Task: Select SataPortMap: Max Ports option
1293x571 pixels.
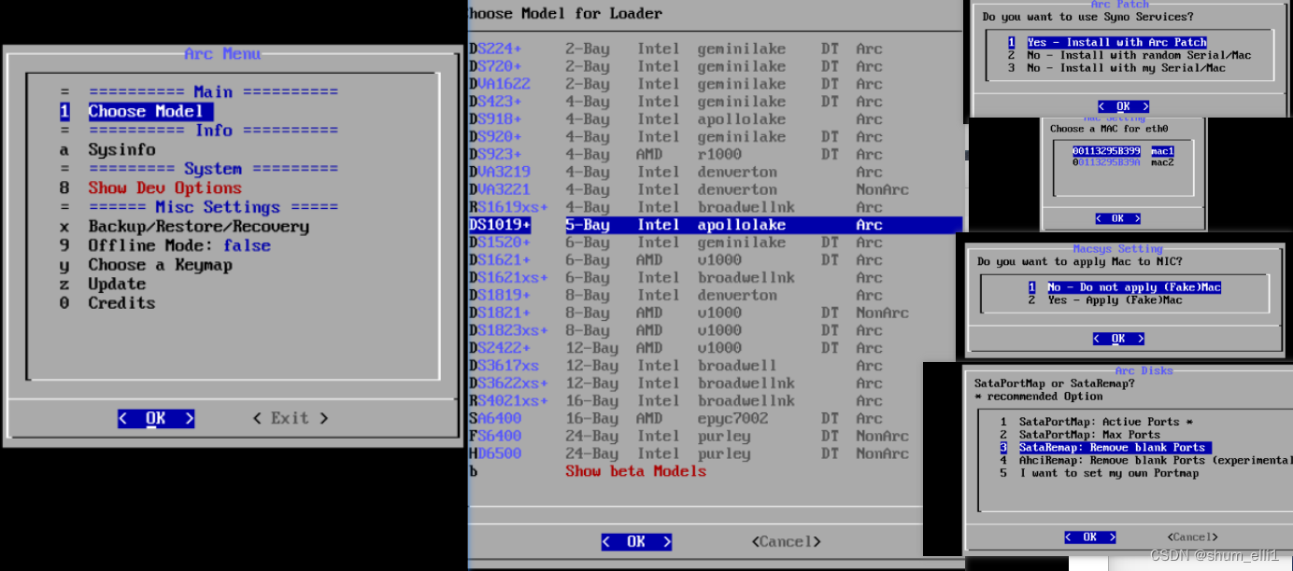Action: pos(1079,435)
